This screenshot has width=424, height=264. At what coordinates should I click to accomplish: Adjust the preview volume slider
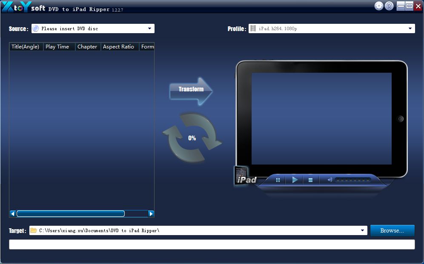[x=352, y=180]
